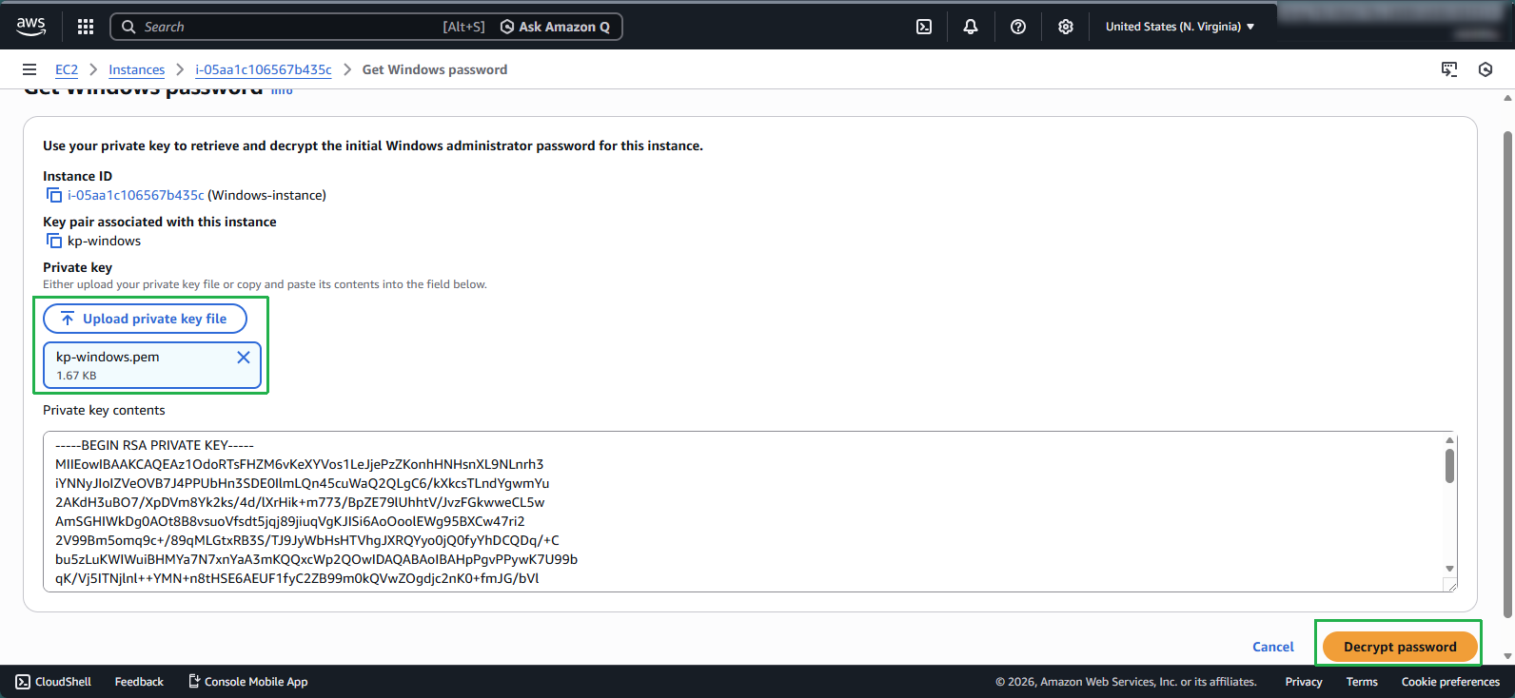The height and width of the screenshot is (698, 1515).
Task: Open CloudShell in footer
Action: [53, 682]
